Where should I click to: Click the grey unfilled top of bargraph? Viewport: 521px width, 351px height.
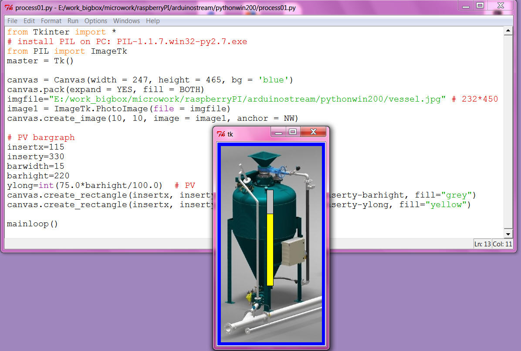pos(270,202)
